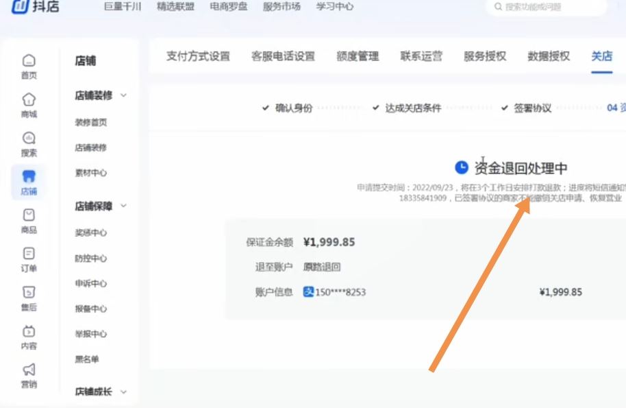Open 售后 after-sales icon in sidebar
This screenshot has width=626, height=408.
tap(29, 293)
